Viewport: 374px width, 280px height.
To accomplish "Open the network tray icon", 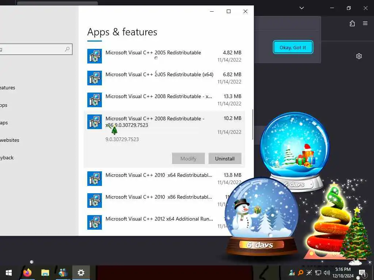I will [x=318, y=273].
